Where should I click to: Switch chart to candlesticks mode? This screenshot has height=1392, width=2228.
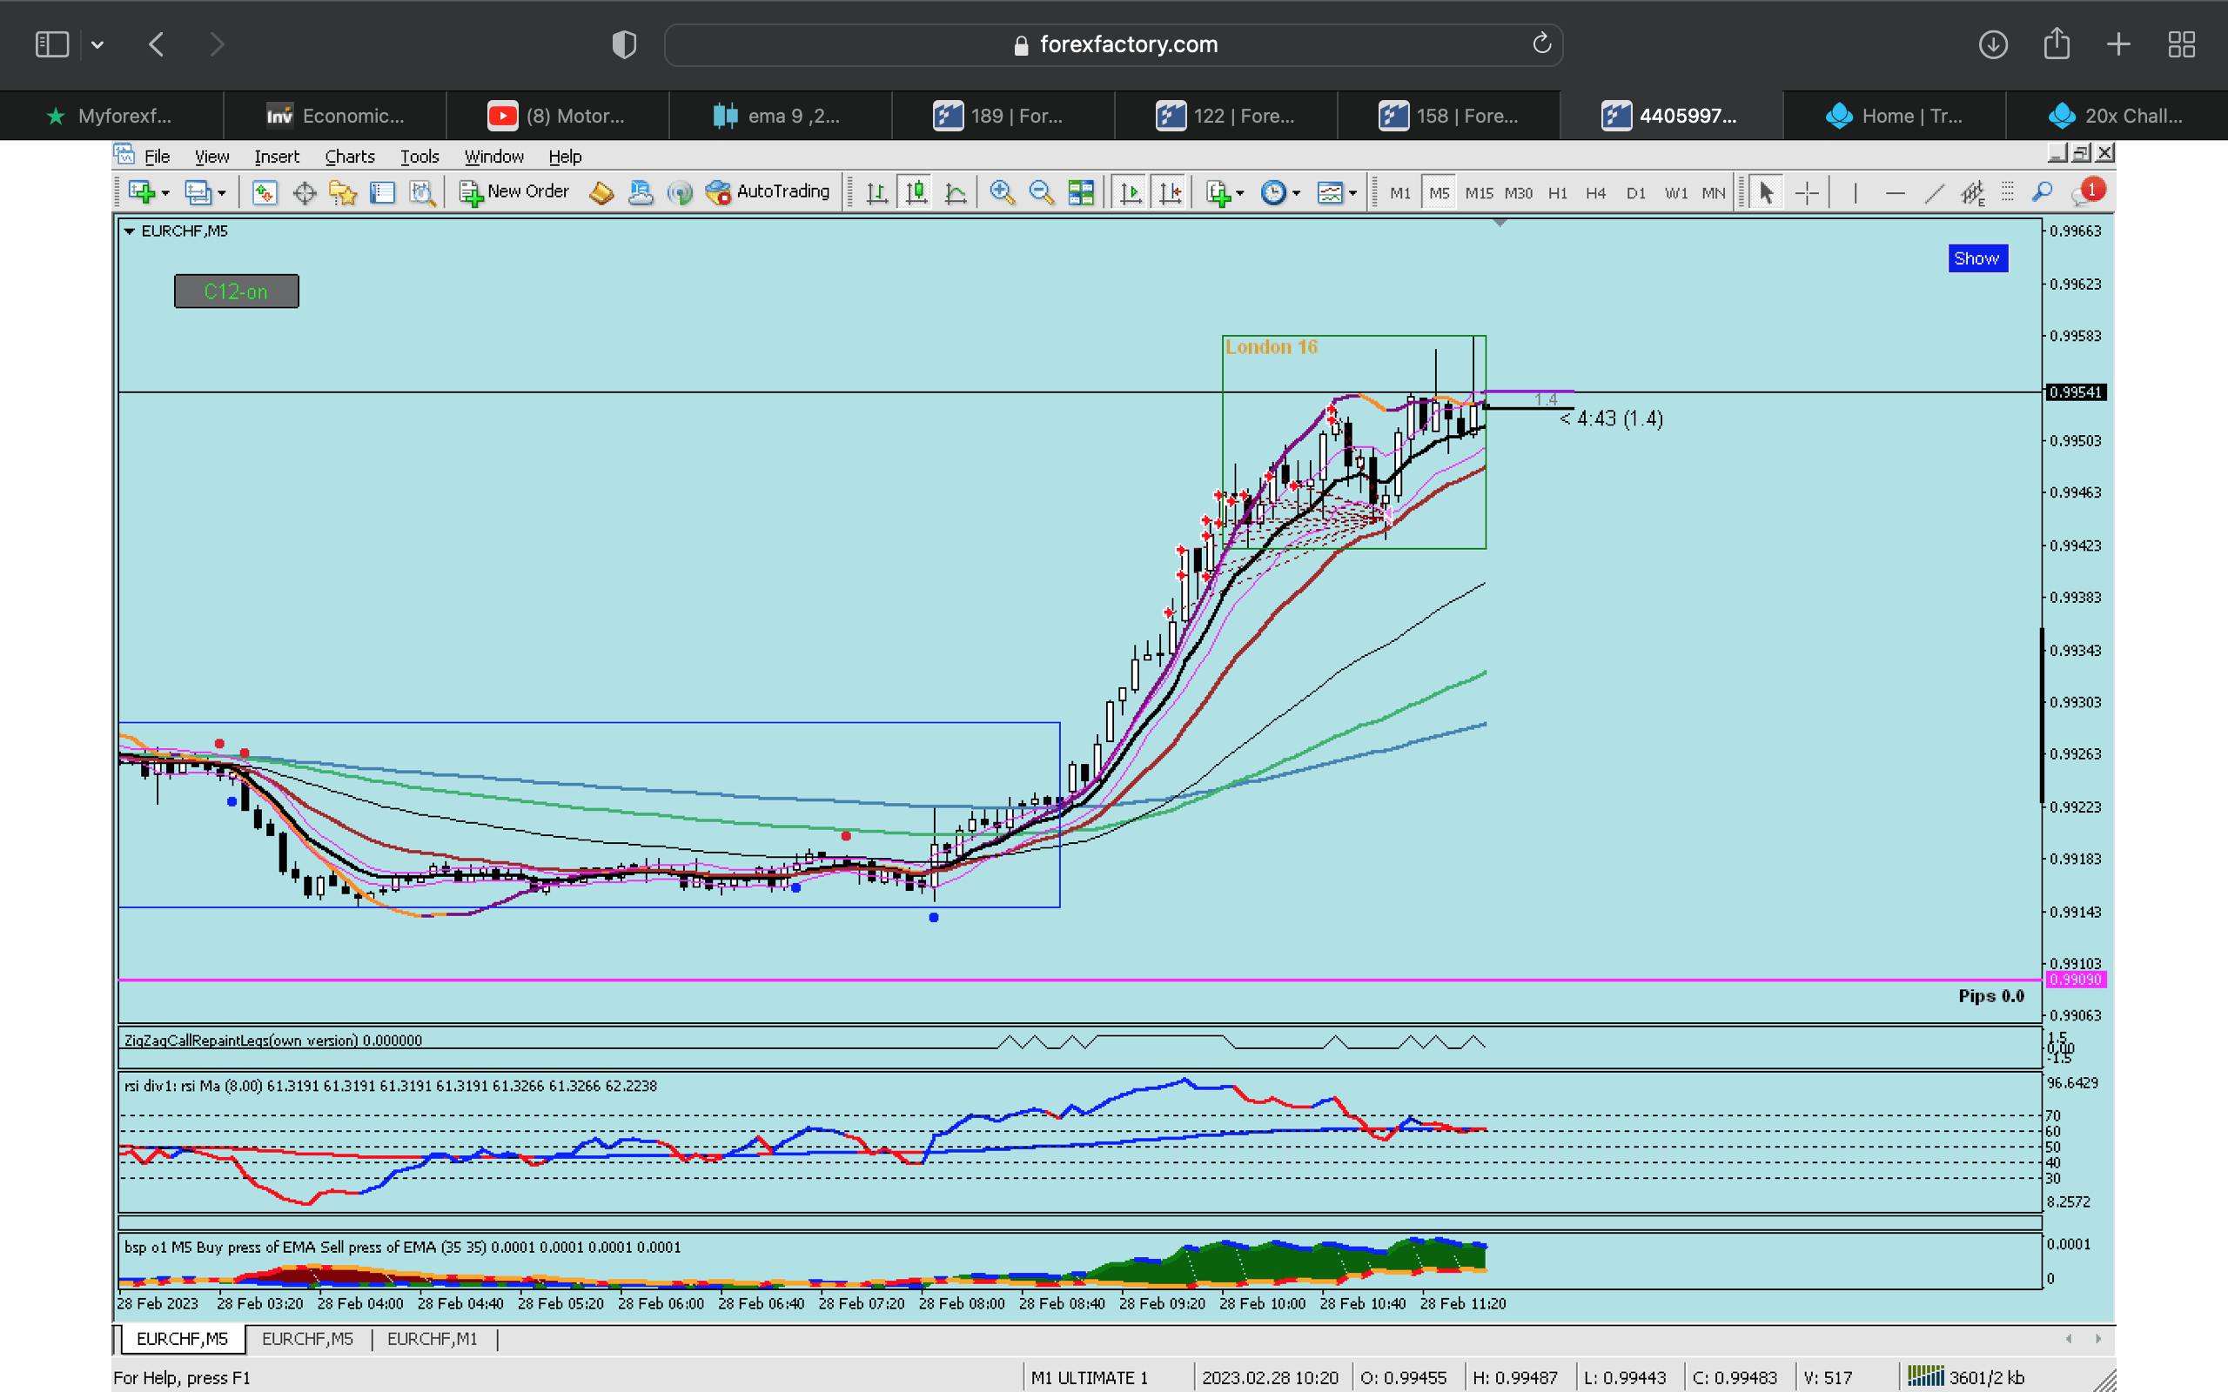pos(916,192)
